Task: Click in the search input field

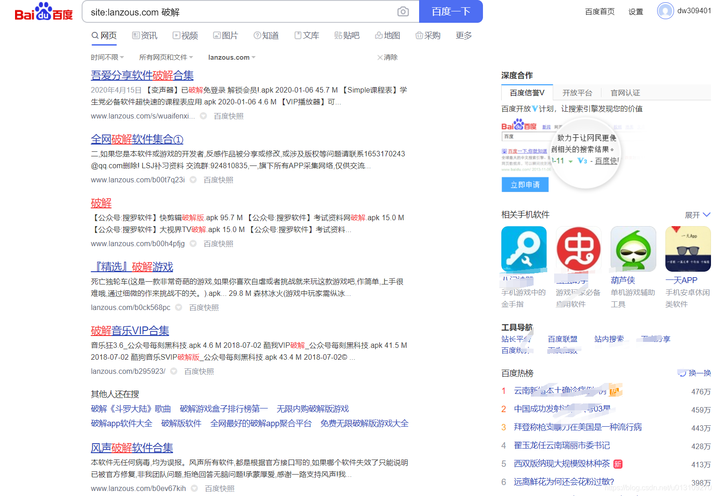Action: pyautogui.click(x=237, y=12)
